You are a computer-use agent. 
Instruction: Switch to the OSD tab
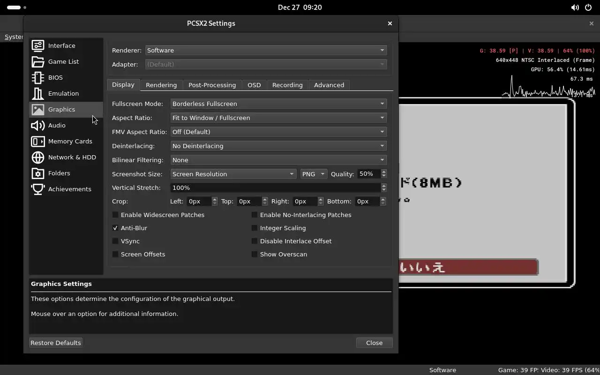coord(254,85)
